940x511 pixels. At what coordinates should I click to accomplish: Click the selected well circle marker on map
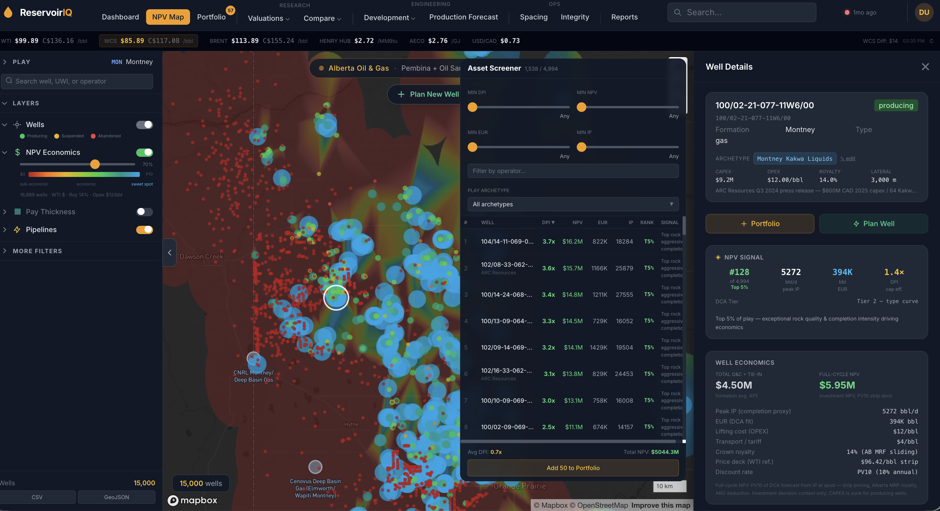pyautogui.click(x=336, y=297)
